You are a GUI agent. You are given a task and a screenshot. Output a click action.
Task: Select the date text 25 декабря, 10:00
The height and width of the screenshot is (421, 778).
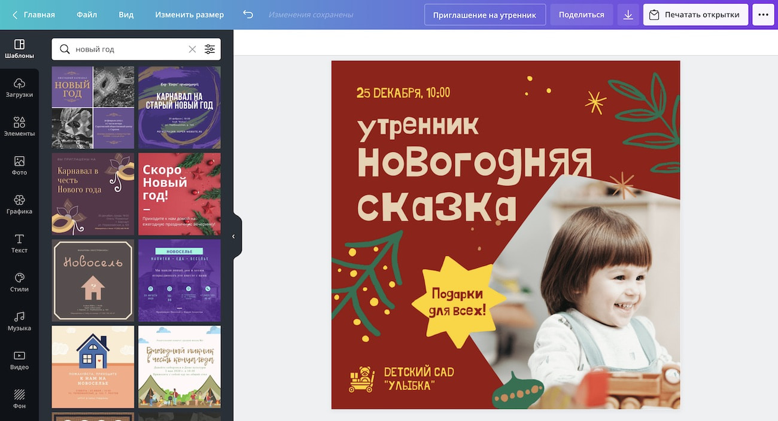(403, 93)
